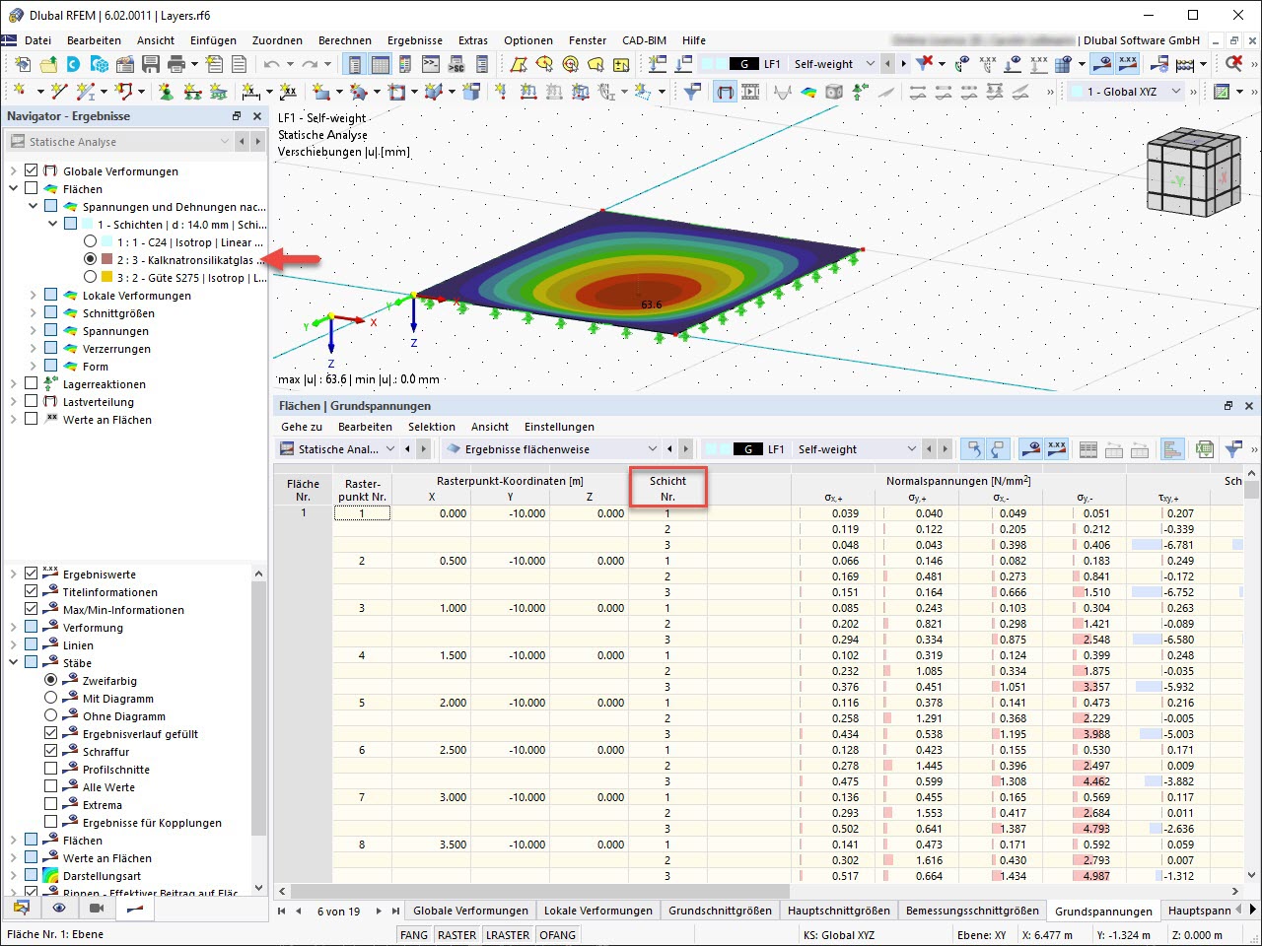Undo the last action

[271, 64]
